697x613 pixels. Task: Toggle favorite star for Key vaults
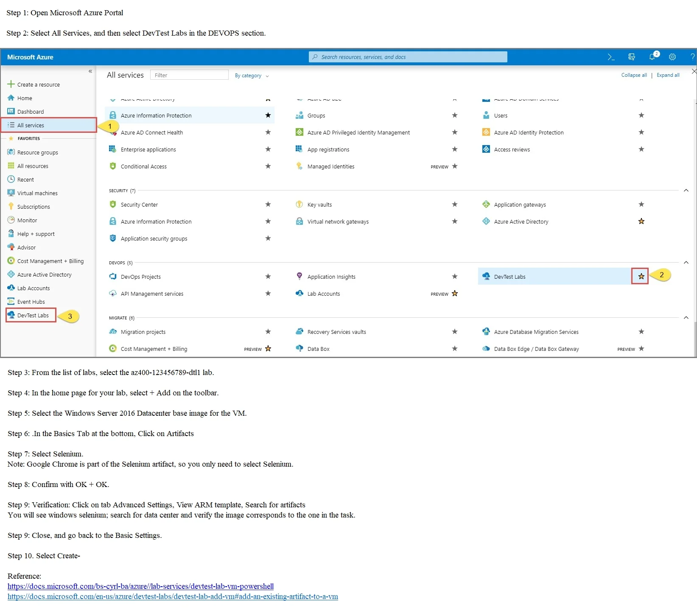click(455, 204)
